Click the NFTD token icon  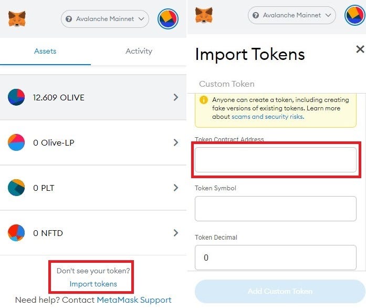pos(16,233)
